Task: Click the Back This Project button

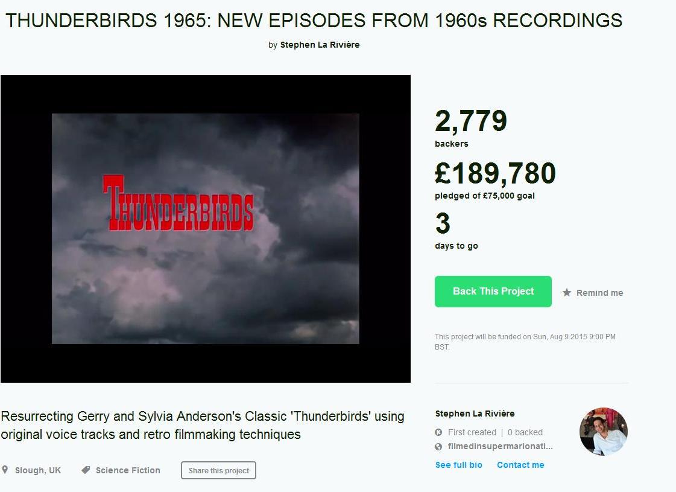Action: [x=493, y=292]
